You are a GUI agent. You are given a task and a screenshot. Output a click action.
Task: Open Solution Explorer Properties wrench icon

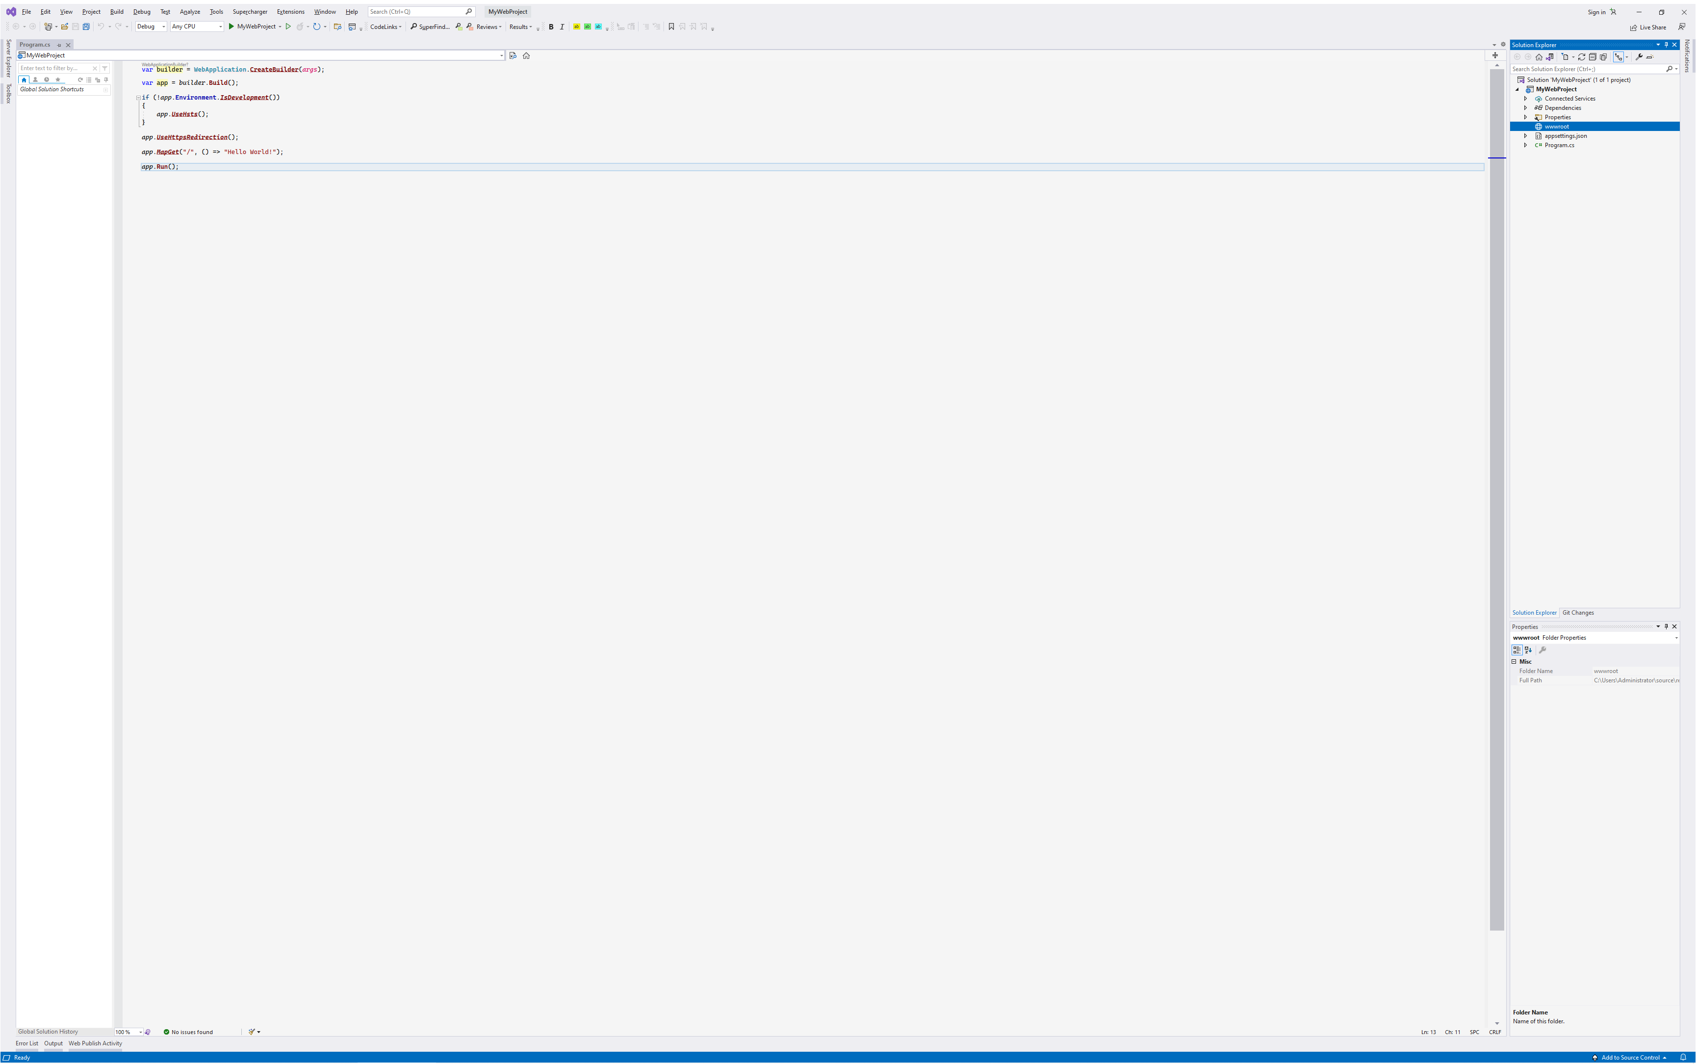(x=1639, y=57)
